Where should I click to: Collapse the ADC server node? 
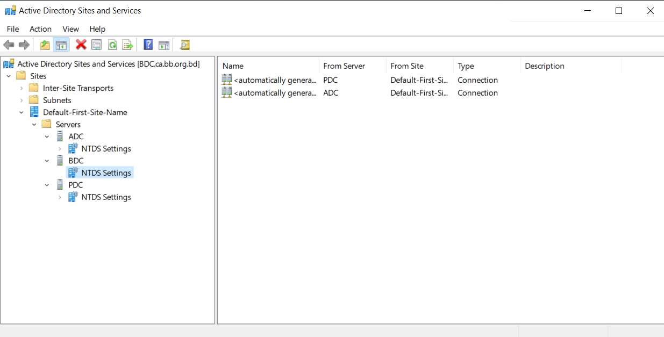pyautogui.click(x=47, y=137)
